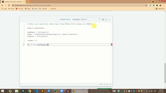166x93 pixels.
Task: Click the page vertical scrollbar thumb
Action: click(165, 73)
